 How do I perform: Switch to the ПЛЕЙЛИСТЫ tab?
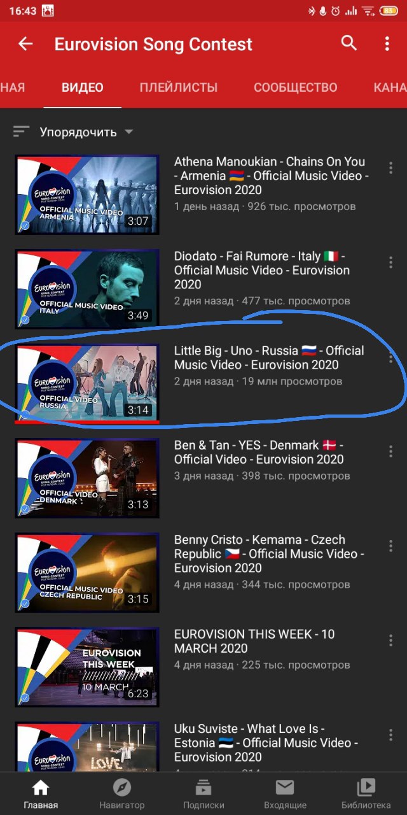point(179,87)
